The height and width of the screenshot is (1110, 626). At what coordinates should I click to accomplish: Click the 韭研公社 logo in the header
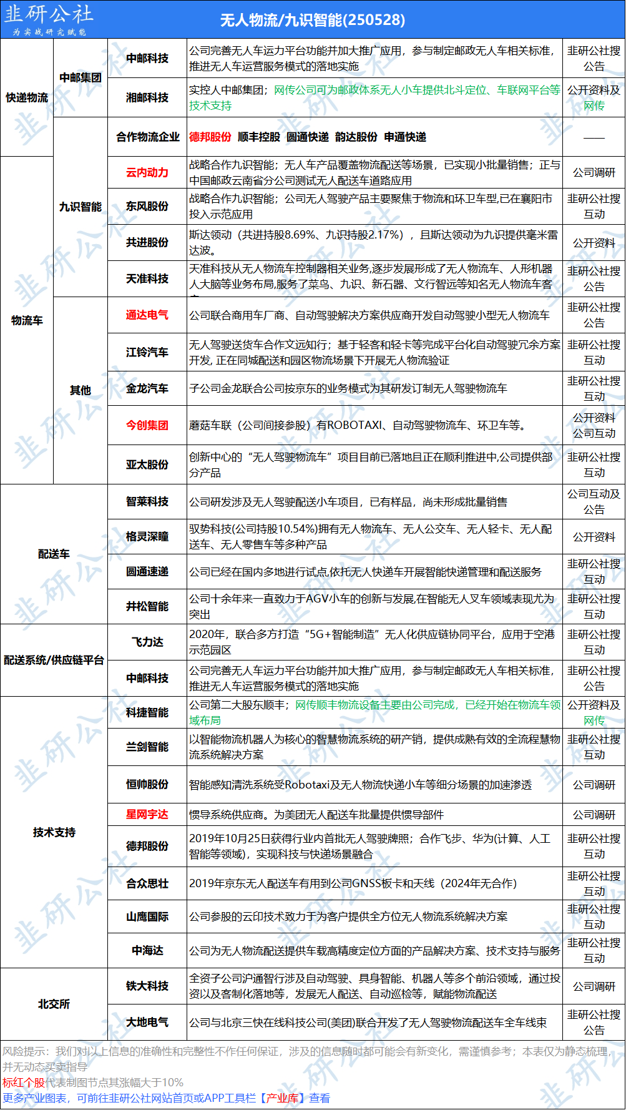(49, 19)
